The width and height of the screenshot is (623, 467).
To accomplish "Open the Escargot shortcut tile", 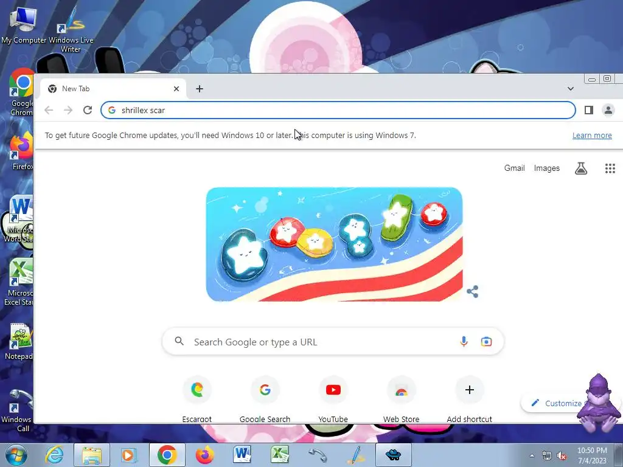I will pos(197,399).
